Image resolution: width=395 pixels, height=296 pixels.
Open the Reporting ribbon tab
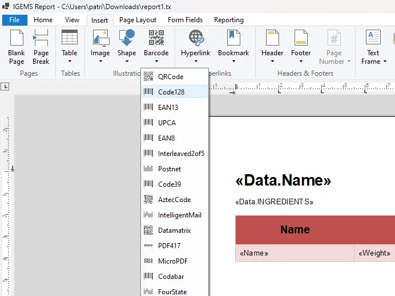[229, 20]
